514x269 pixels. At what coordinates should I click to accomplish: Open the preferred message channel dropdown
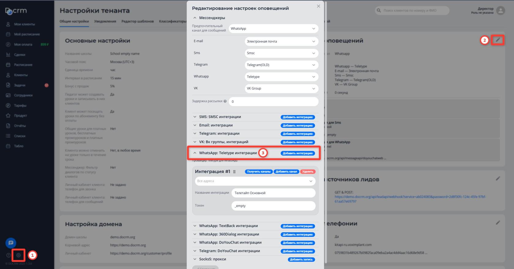click(273, 29)
